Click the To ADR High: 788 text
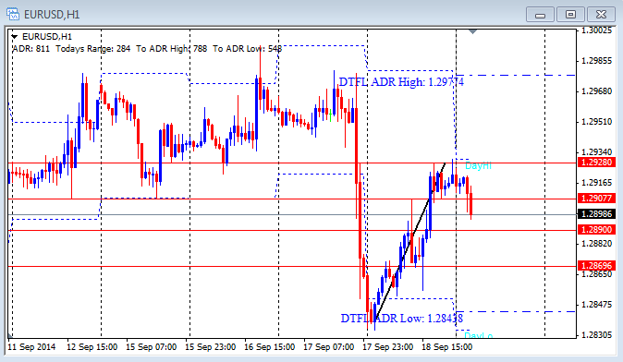The height and width of the screenshot is (362, 623). coord(172,49)
